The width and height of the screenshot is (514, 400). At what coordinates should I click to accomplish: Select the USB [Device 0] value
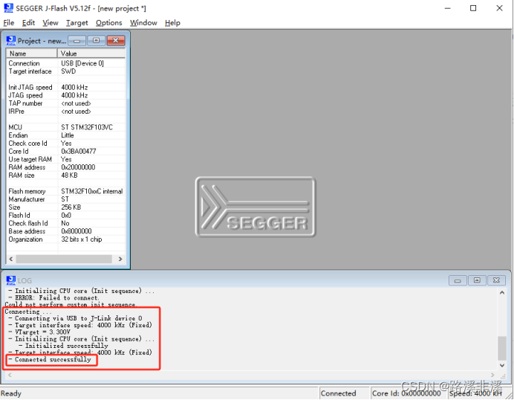click(x=82, y=63)
